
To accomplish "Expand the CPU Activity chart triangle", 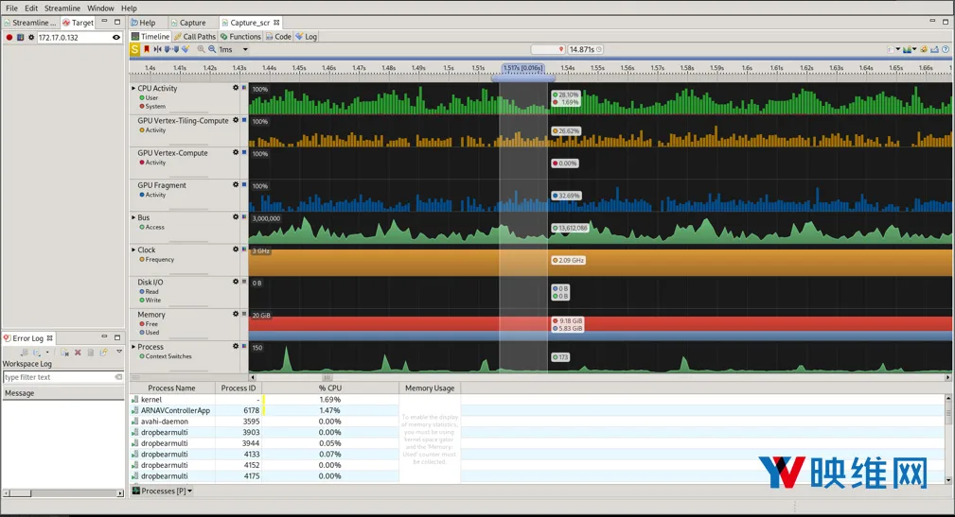I will coord(133,88).
